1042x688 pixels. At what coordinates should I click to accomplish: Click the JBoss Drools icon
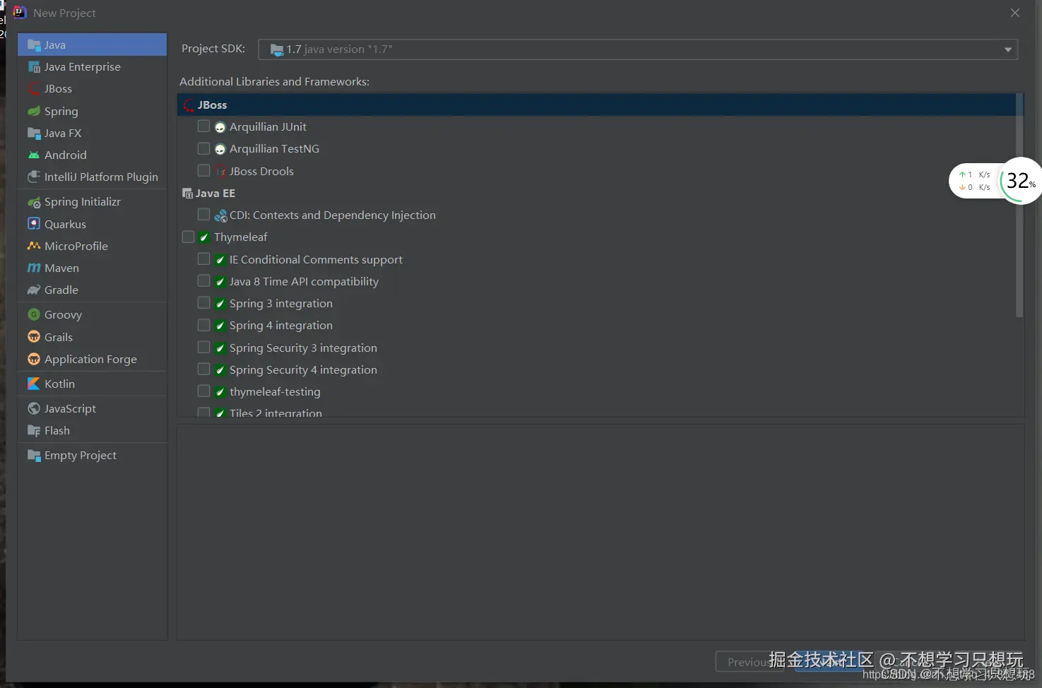pyautogui.click(x=220, y=172)
